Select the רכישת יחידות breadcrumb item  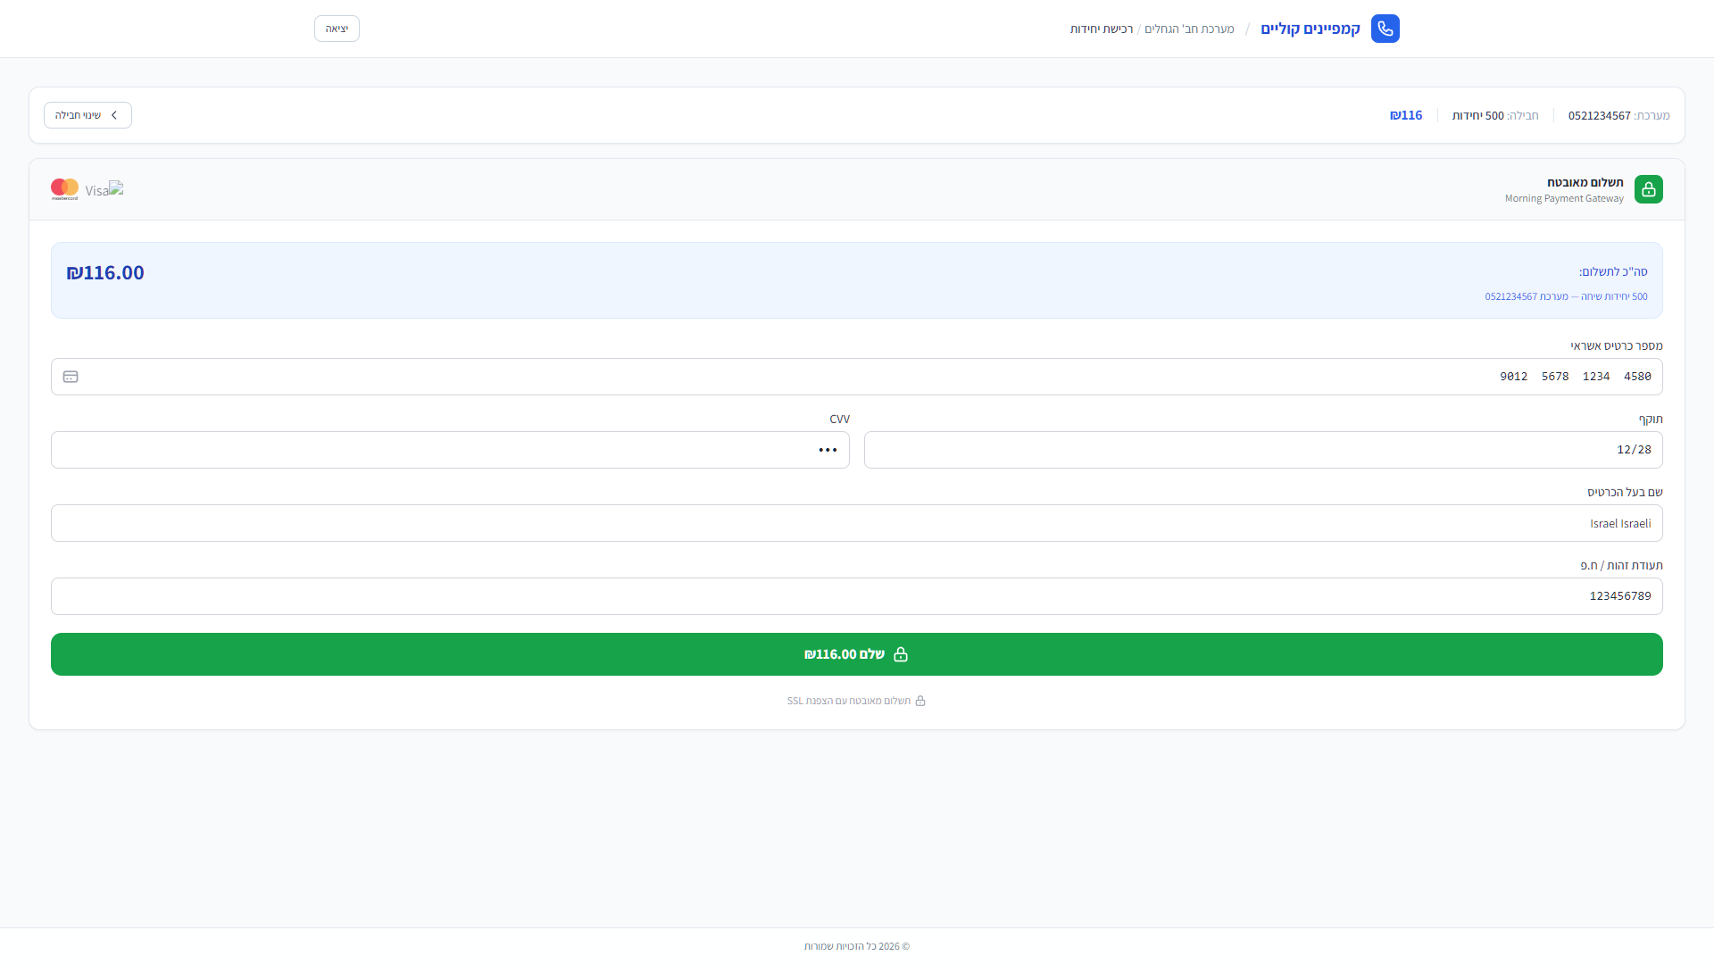pos(1102,29)
